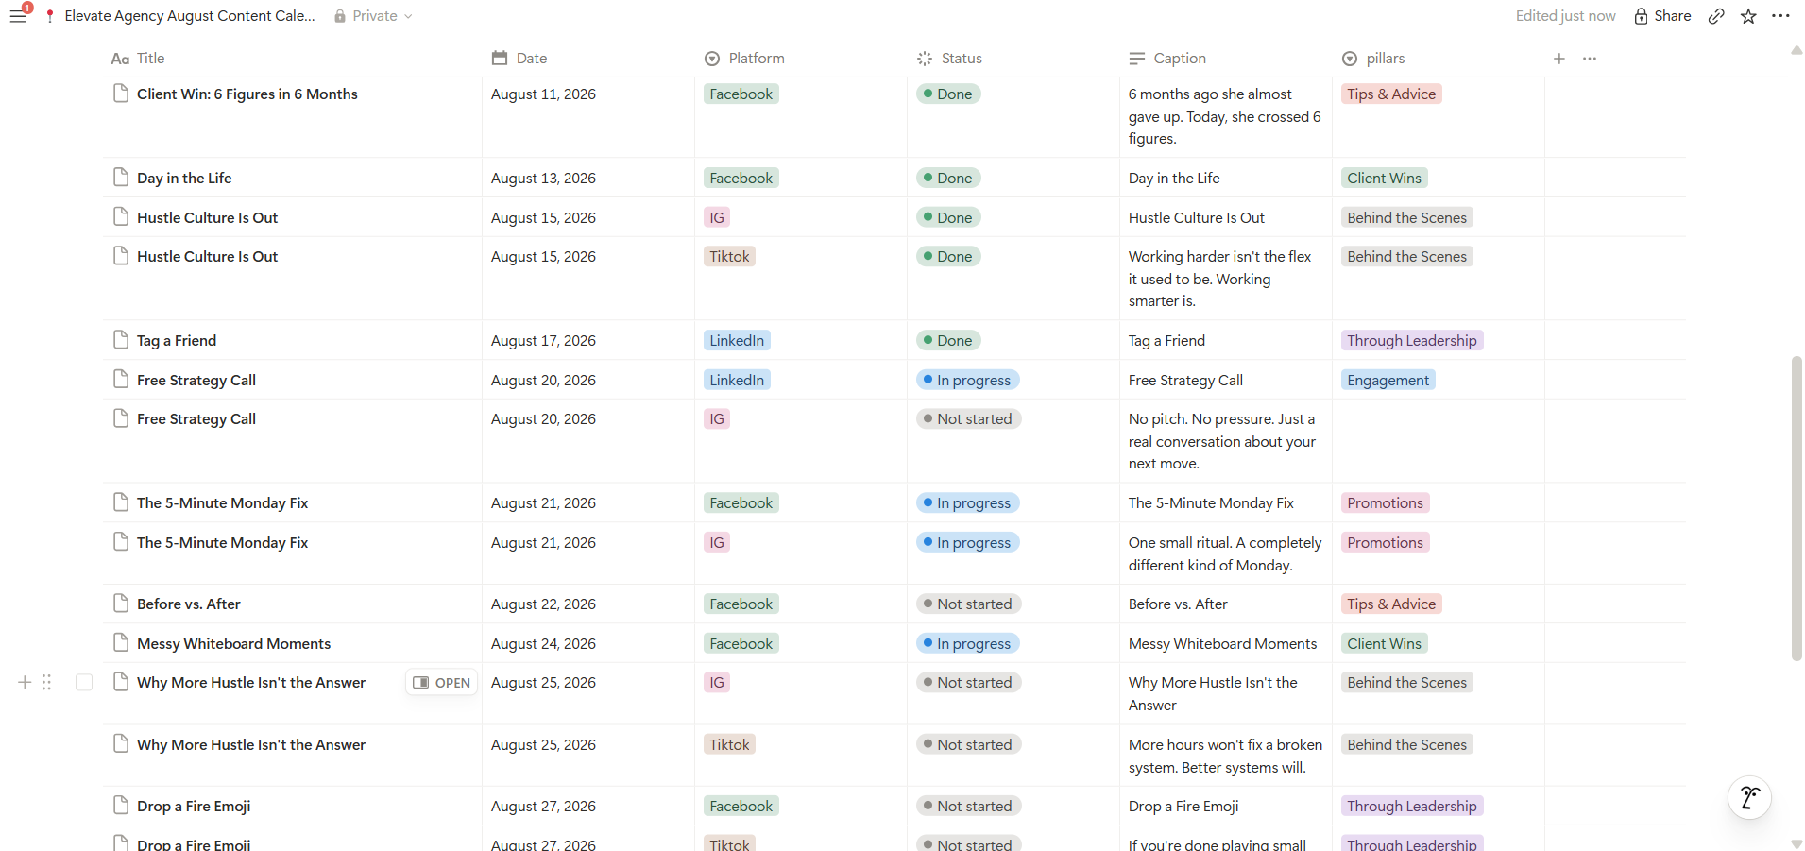Click the Share button
Screen dimensions: 1805x851
tap(1662, 16)
